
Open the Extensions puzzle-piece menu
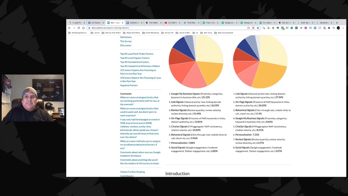click(x=329, y=28)
